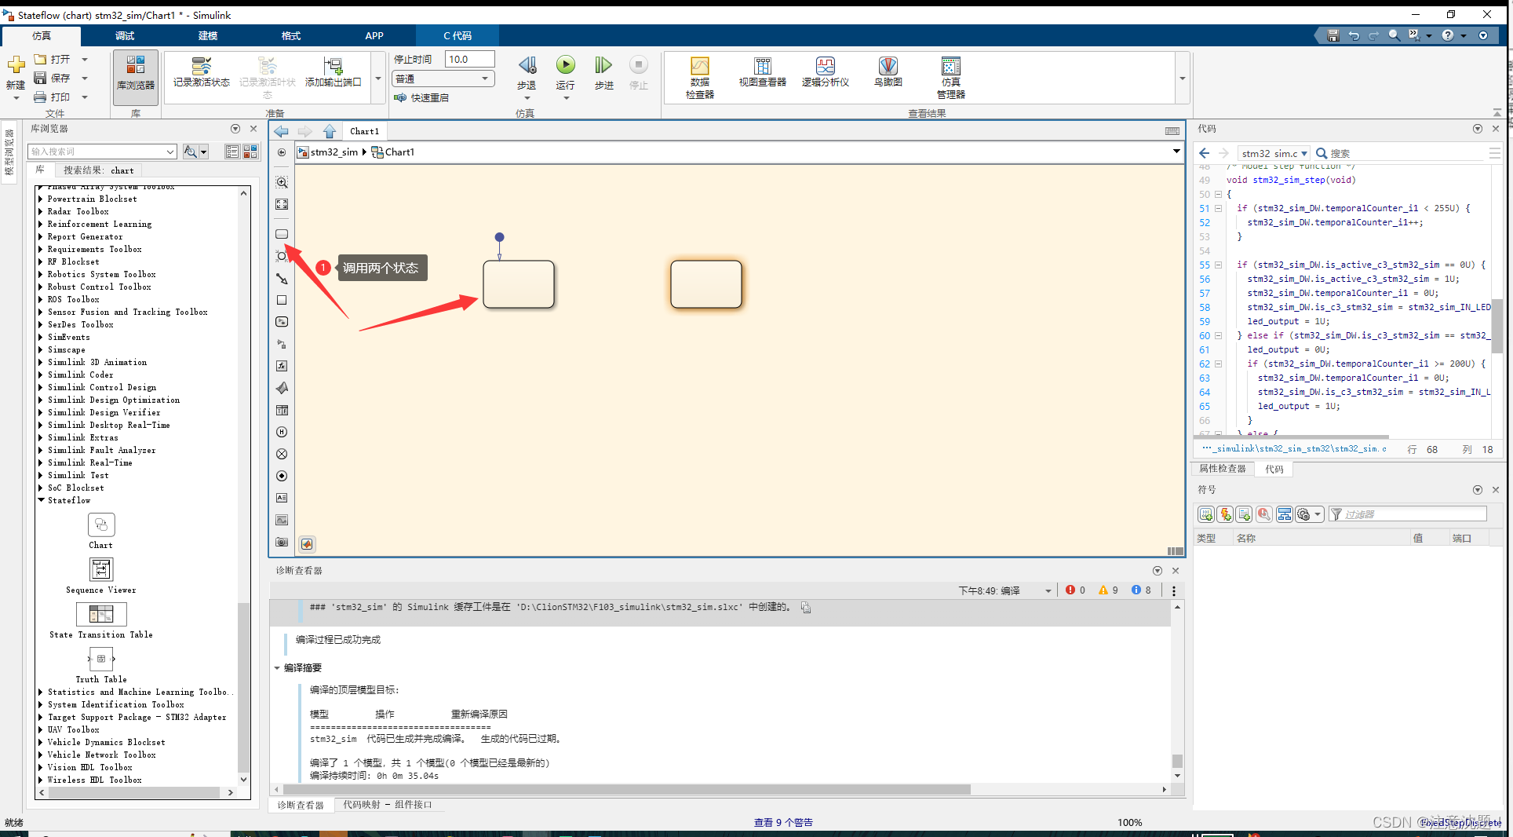Image resolution: width=1513 pixels, height=837 pixels.
Task: Collapse code fold at line 55
Action: pos(1218,265)
